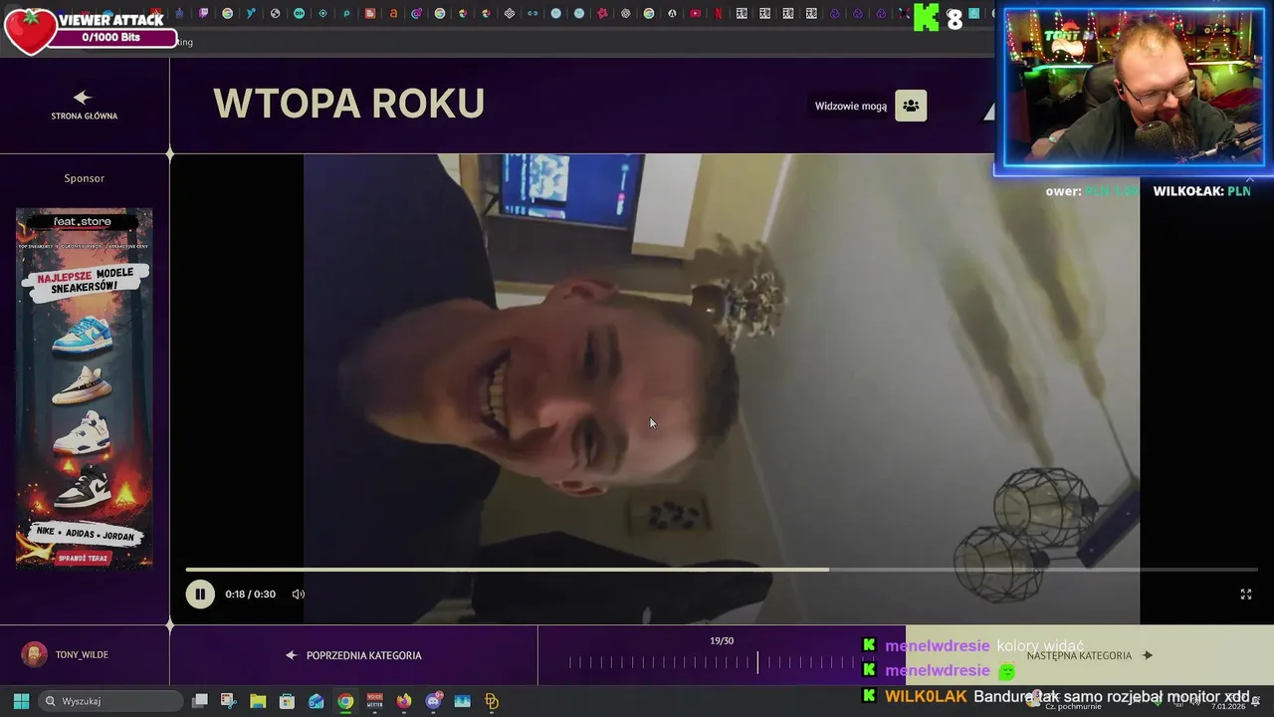This screenshot has height=717, width=1274.
Task: Open the yellow DD app in taskbar
Action: click(x=492, y=701)
